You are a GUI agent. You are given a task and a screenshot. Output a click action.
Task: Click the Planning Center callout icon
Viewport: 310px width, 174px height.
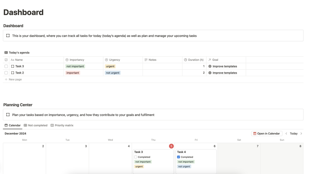tap(8, 115)
